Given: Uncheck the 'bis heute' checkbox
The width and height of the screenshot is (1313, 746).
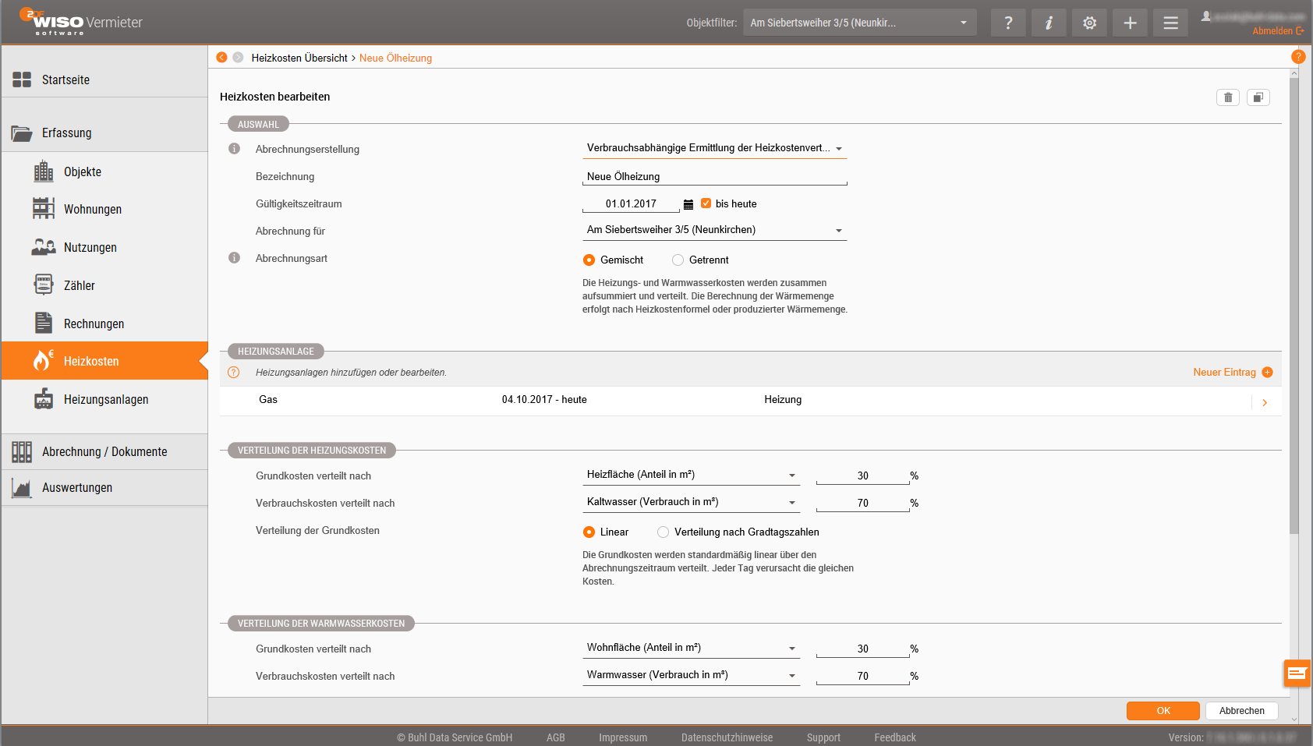Looking at the screenshot, I should pos(706,203).
